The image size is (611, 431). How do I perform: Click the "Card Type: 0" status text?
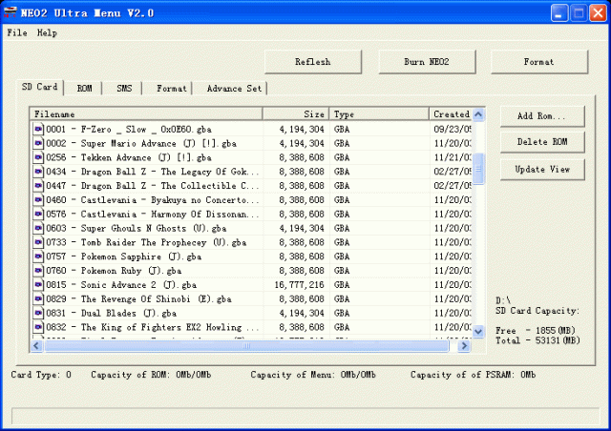tap(41, 375)
